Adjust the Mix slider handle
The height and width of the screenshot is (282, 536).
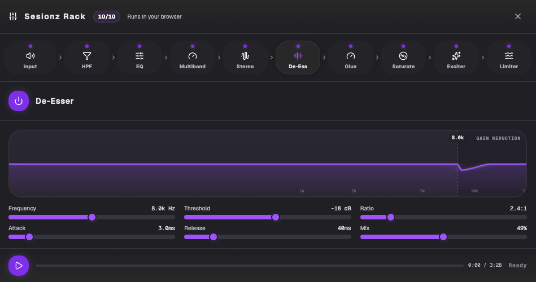click(x=443, y=237)
